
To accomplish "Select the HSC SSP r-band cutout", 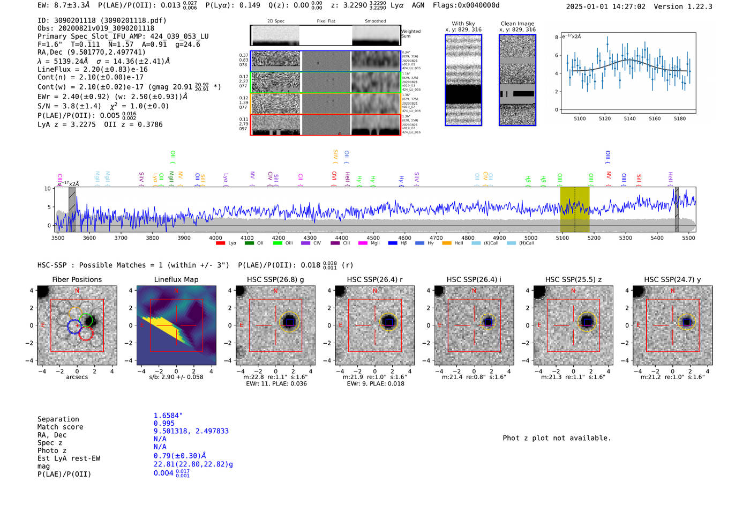I will point(375,325).
